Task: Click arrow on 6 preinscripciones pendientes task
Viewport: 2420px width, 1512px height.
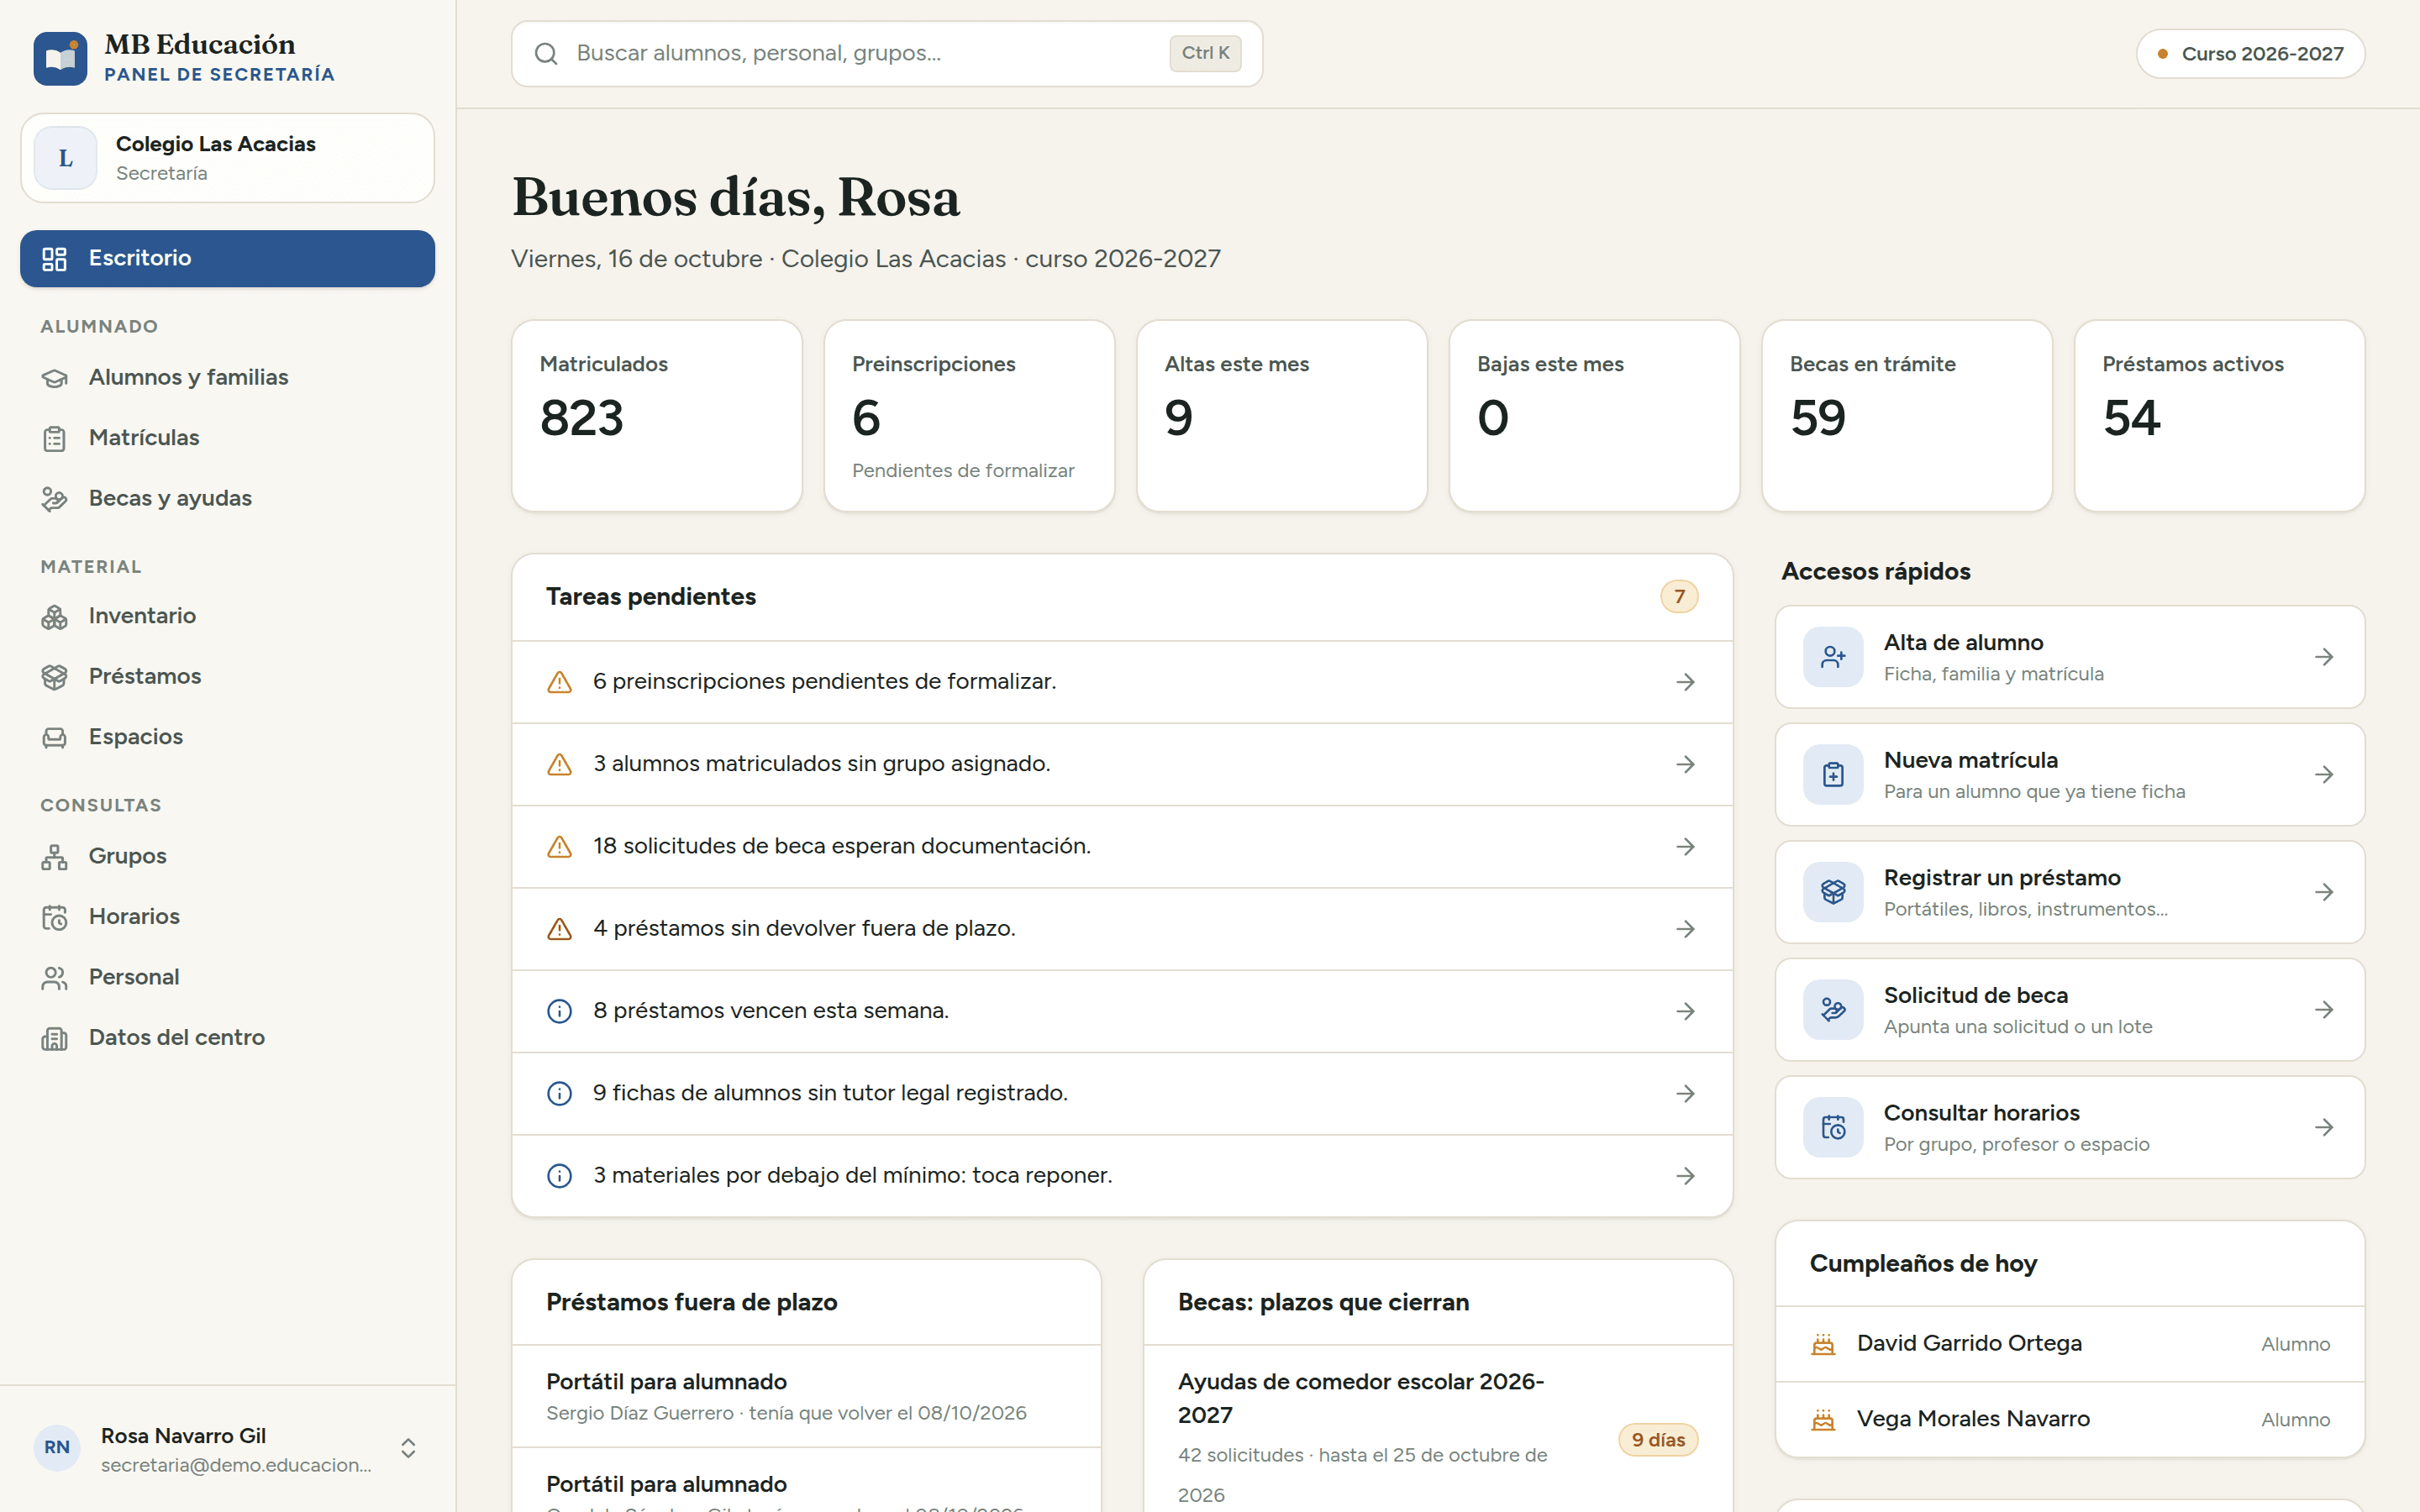Action: pos(1685,682)
